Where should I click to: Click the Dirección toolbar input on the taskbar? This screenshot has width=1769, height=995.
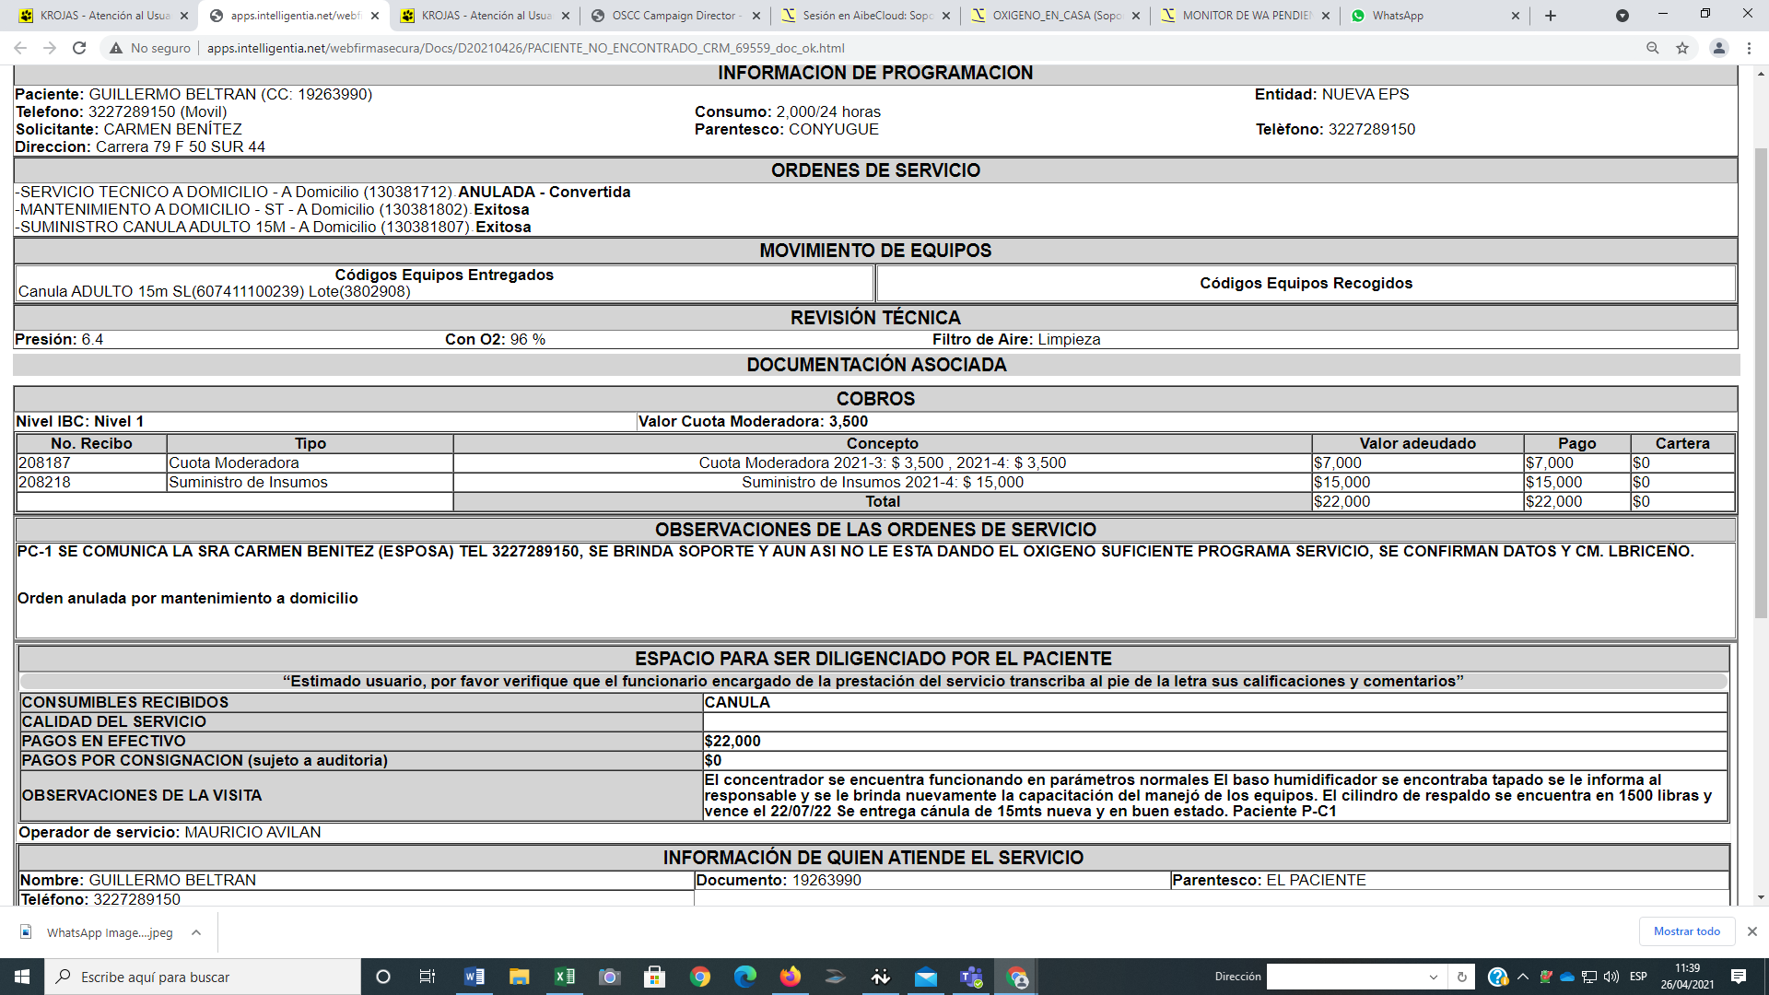pyautogui.click(x=1345, y=977)
